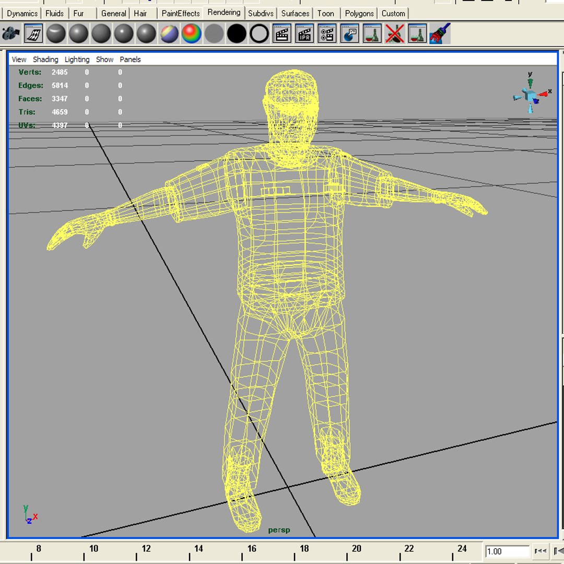Screen dimensions: 564x564
Task: Choose the multicolored striped layered shader sphere
Action: (x=169, y=34)
